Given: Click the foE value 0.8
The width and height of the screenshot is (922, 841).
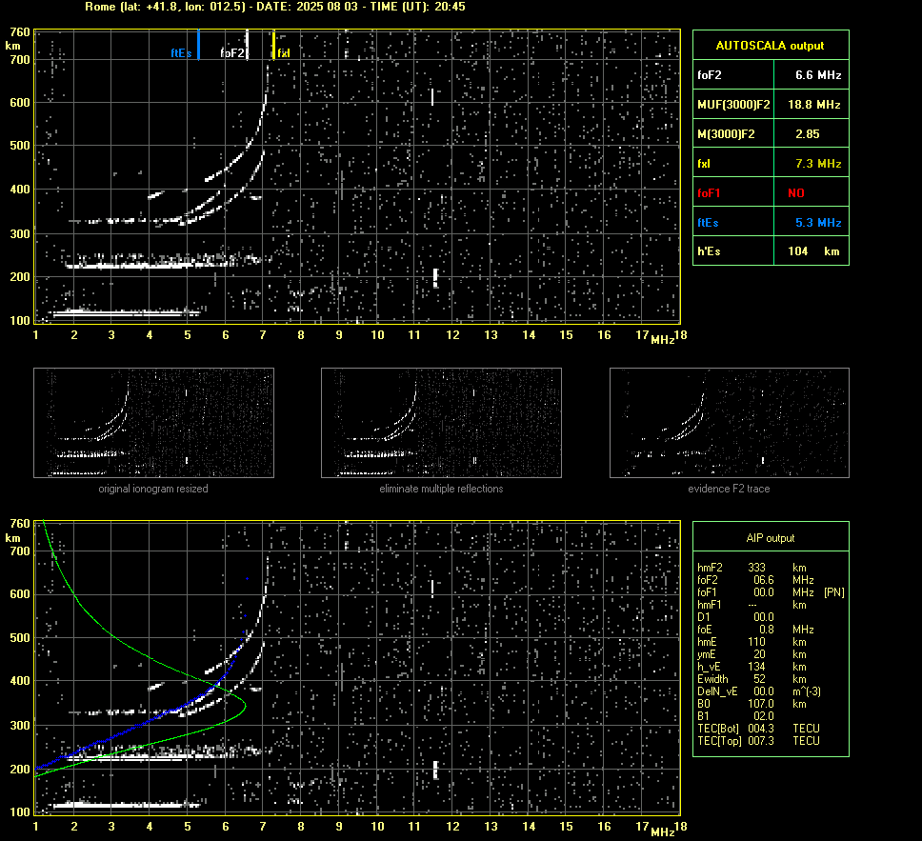Looking at the screenshot, I should [767, 630].
